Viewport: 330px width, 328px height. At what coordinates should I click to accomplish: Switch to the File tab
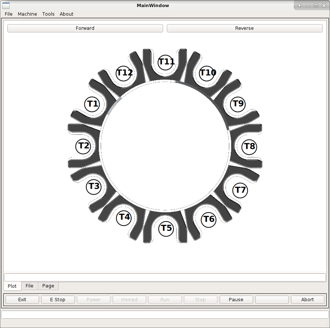pos(29,286)
